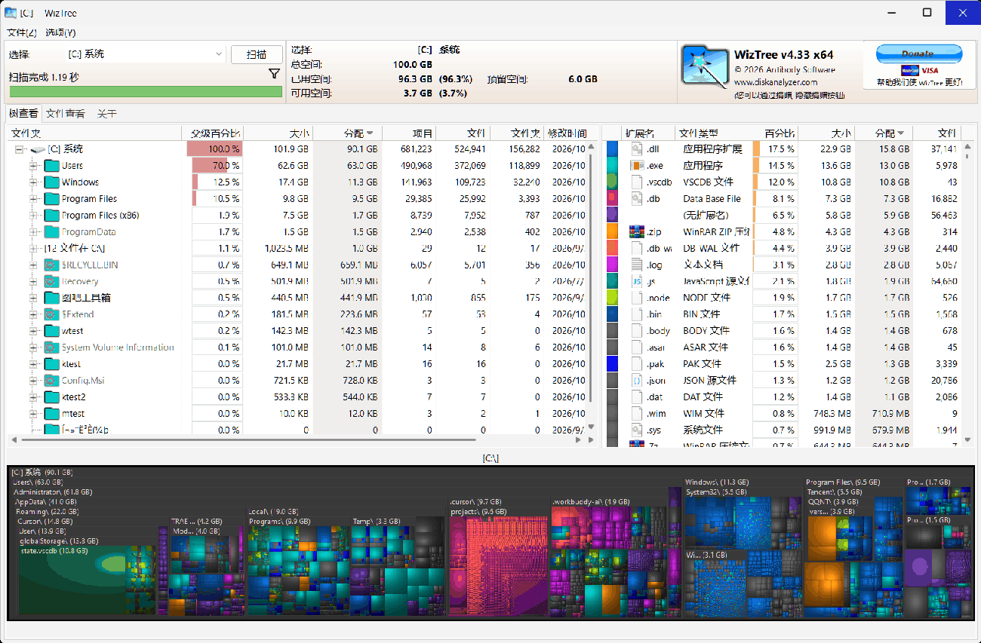Click the .zip WinRAR archive icon
Screen dimensions: 981x643
pos(635,232)
